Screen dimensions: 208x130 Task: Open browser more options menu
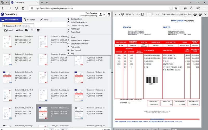pyautogui.click(x=205, y=8)
